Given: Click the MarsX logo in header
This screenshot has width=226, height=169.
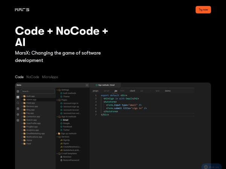Looking at the screenshot, I should [x=22, y=9].
